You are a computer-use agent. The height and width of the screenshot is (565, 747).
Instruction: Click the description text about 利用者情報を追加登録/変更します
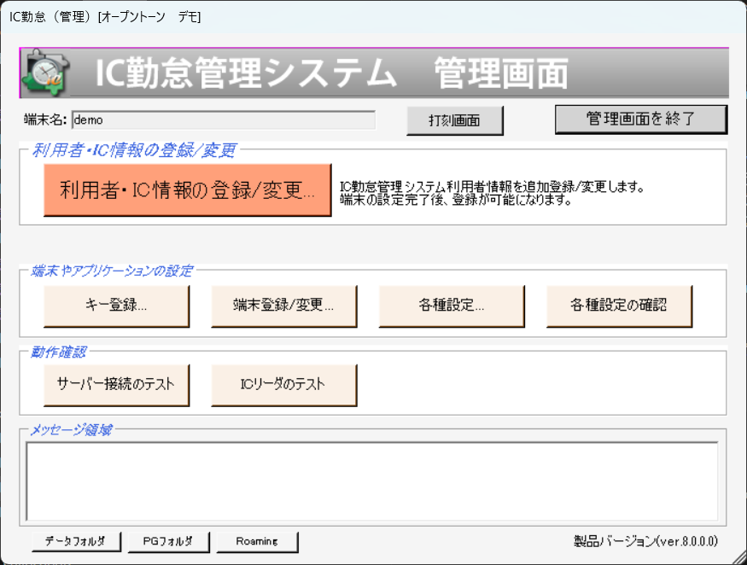click(x=492, y=193)
